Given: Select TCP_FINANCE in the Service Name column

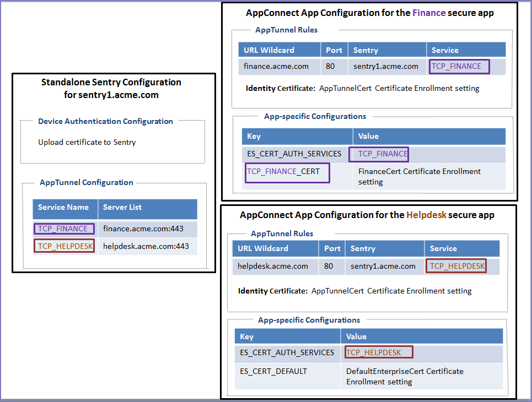Looking at the screenshot, I should [x=64, y=229].
